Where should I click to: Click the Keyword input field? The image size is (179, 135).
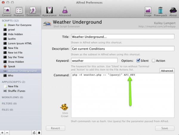point(94,60)
